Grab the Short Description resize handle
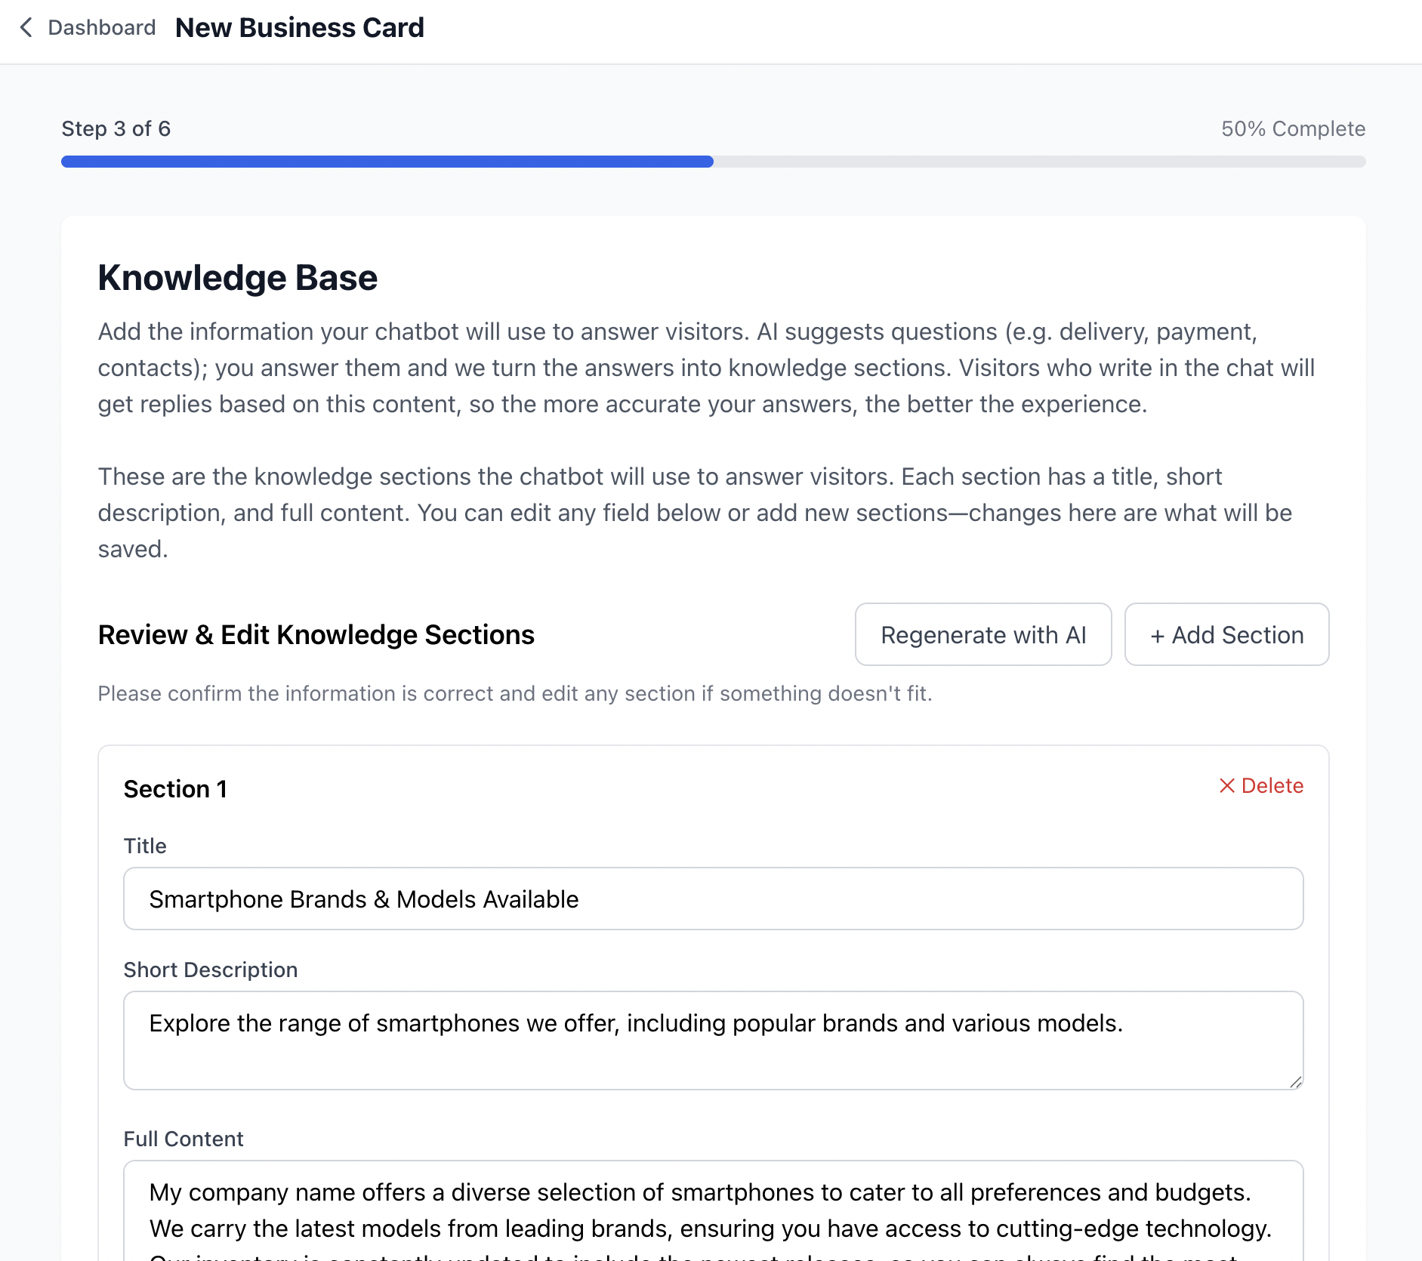Image resolution: width=1422 pixels, height=1261 pixels. (1296, 1082)
